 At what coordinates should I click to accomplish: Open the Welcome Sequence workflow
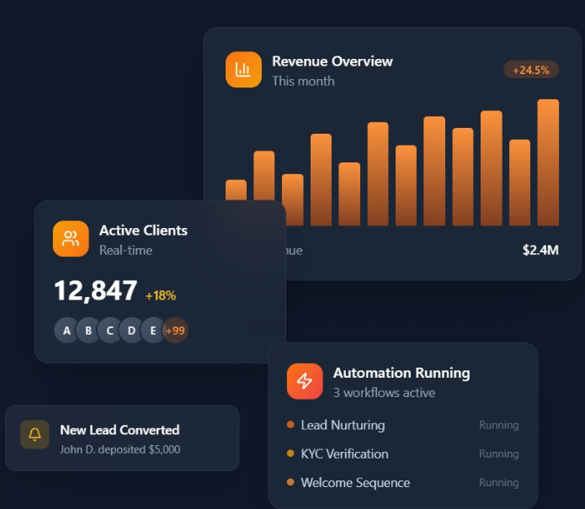355,483
